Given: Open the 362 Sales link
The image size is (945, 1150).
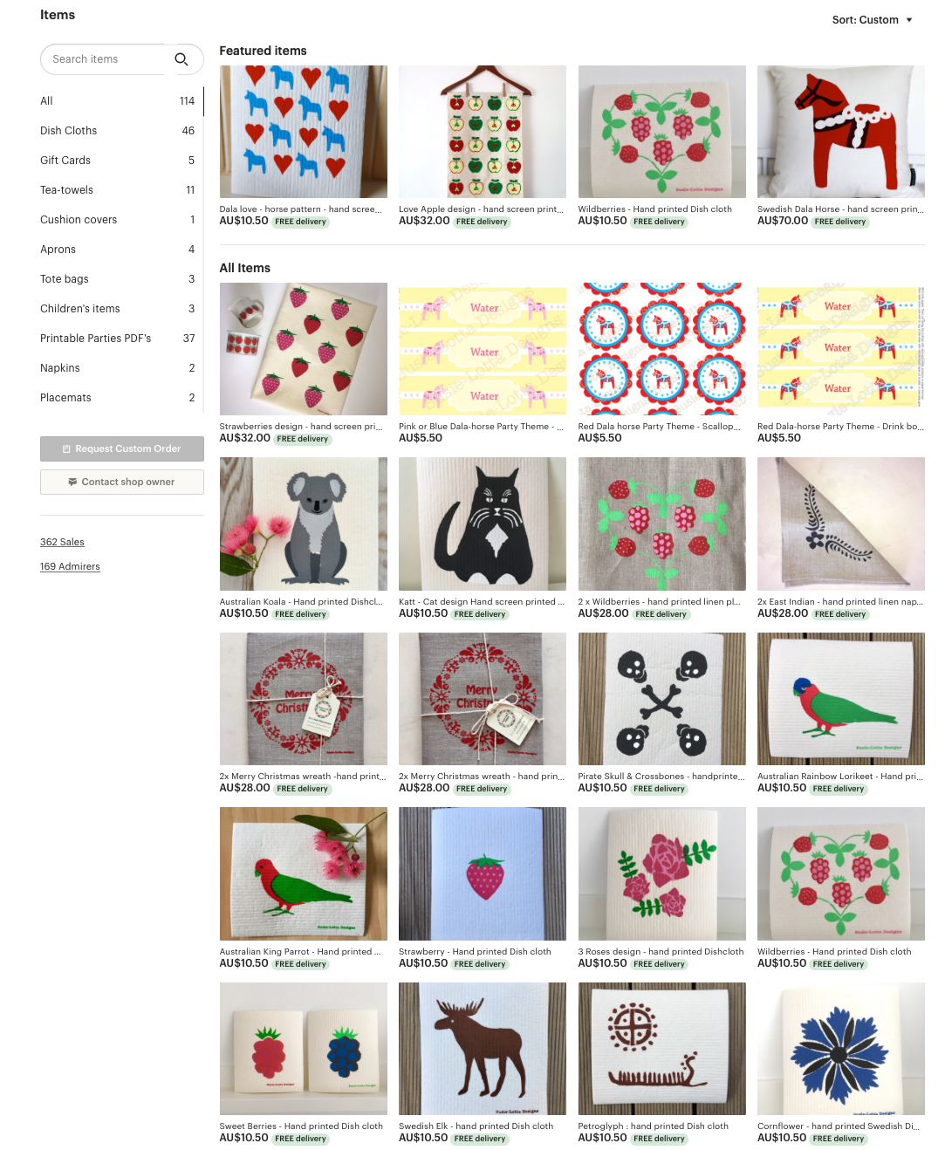Looking at the screenshot, I should click(62, 542).
